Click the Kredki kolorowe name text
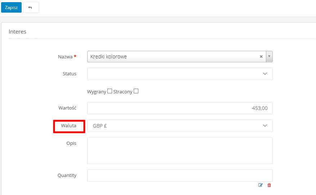Image resolution: width=316 pixels, height=195 pixels. tap(108, 57)
